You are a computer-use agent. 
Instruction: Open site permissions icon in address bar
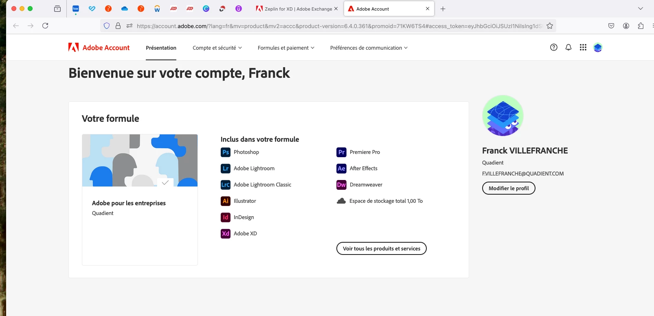pos(129,26)
